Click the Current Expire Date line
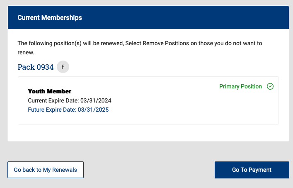The width and height of the screenshot is (293, 188). pyautogui.click(x=70, y=100)
